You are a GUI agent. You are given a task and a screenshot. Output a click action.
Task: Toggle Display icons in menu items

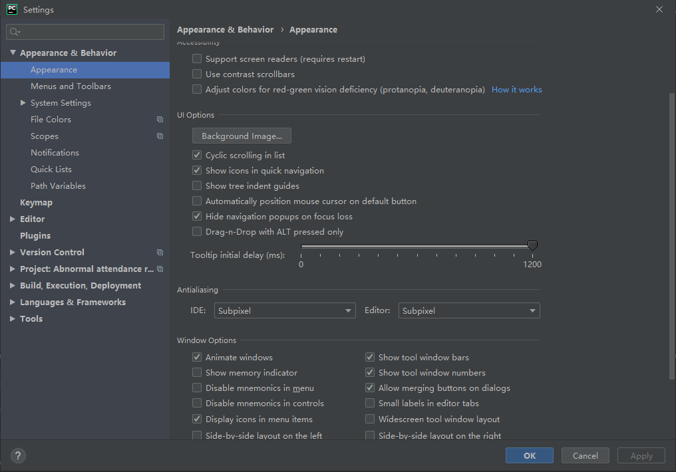tap(196, 419)
